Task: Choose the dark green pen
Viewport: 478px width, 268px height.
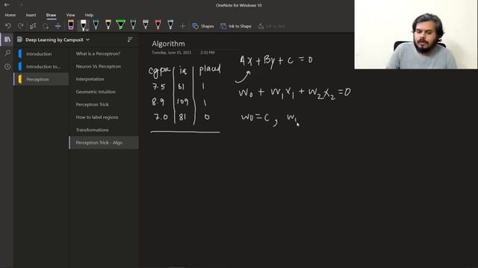Action: coord(133,25)
